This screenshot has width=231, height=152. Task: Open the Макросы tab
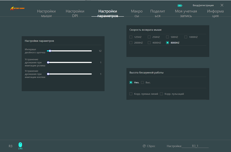[137, 13]
